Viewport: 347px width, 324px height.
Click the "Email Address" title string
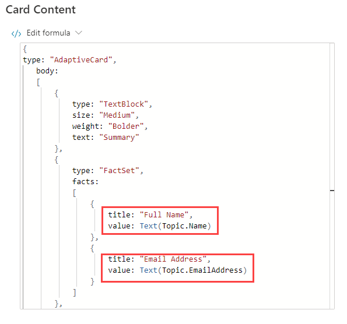[173, 259]
